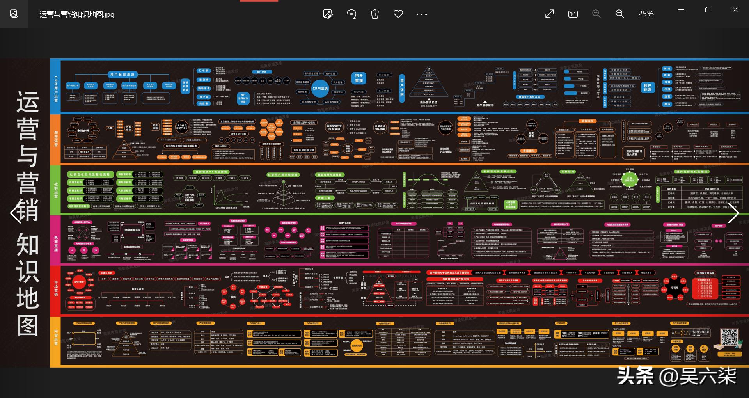Restore down the Photos window
Image resolution: width=749 pixels, height=398 pixels.
708,10
